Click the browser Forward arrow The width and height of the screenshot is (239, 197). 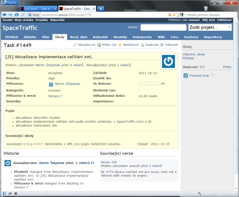coord(10,15)
